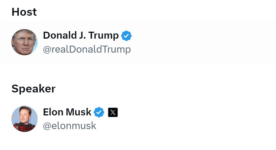The height and width of the screenshot is (150, 276).
Task: Click the bold text "Donald J. Trump"
Action: pyautogui.click(x=81, y=35)
